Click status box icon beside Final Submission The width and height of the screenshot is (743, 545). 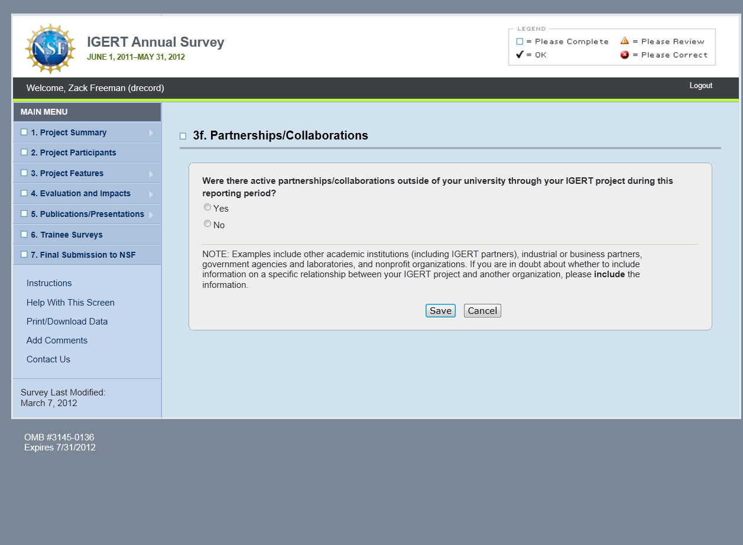click(x=24, y=255)
